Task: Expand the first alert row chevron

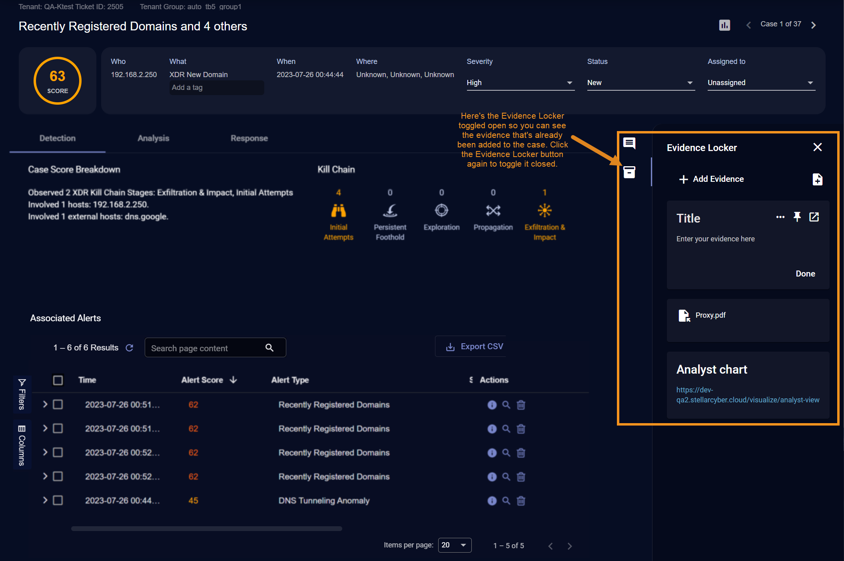Action: click(45, 404)
